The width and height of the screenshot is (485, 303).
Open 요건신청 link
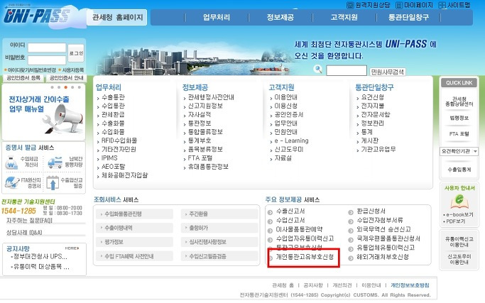coord(373,97)
